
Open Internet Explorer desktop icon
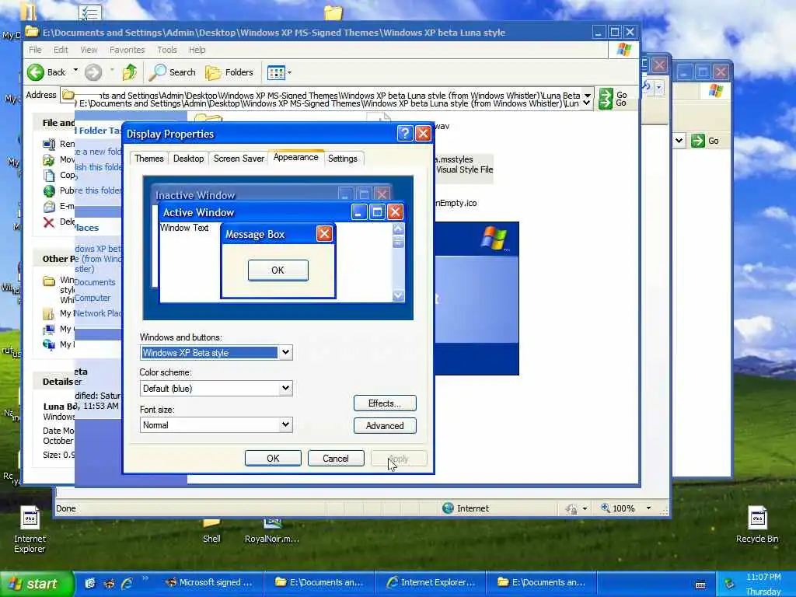pos(30,529)
